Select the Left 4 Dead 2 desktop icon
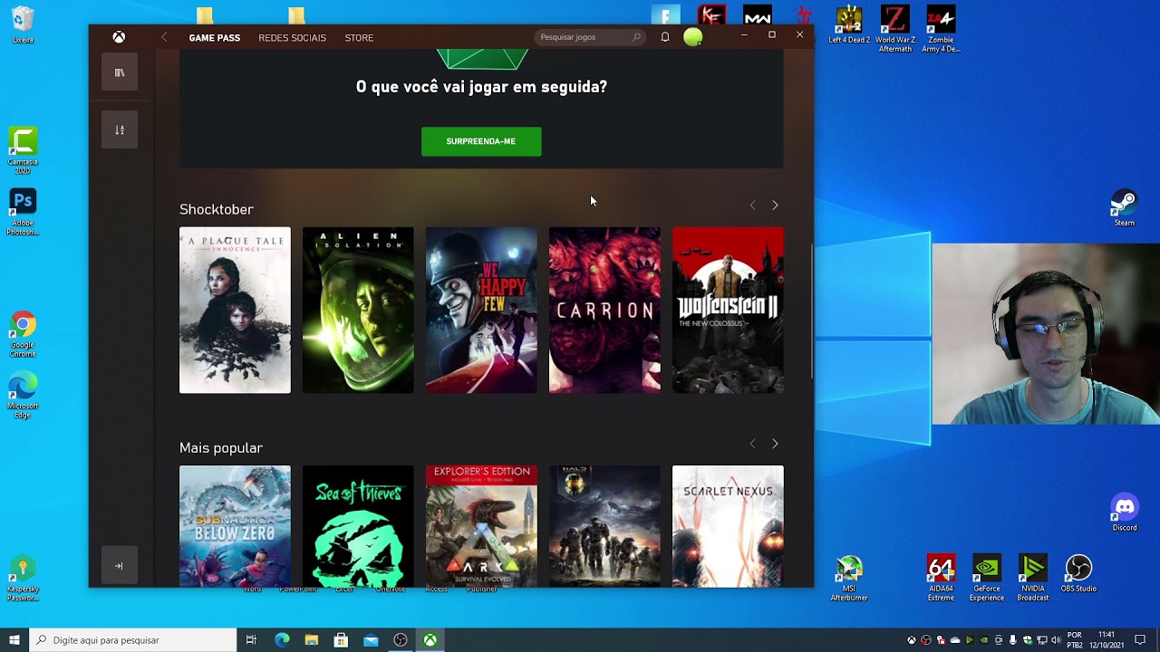 pyautogui.click(x=849, y=25)
